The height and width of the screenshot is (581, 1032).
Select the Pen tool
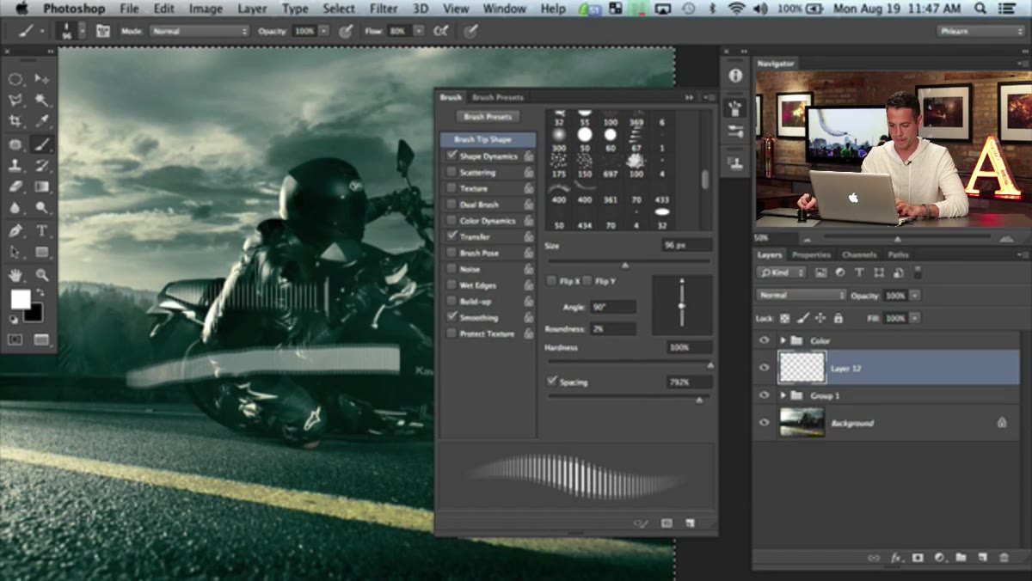tap(15, 230)
